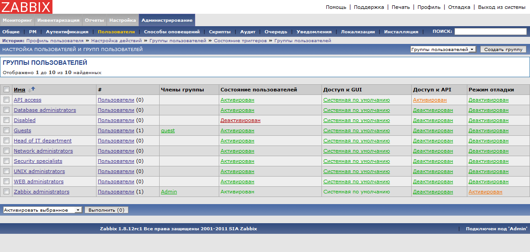This screenshot has width=530, height=252.
Task: Check the Security specialists checkbox
Action: coord(6,161)
